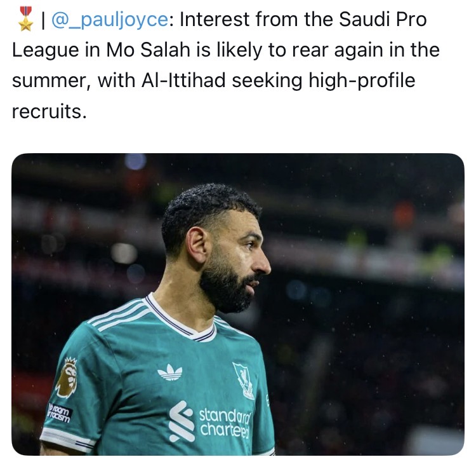Click the Premier League sleeve badge
The height and width of the screenshot is (471, 476).
point(66,378)
